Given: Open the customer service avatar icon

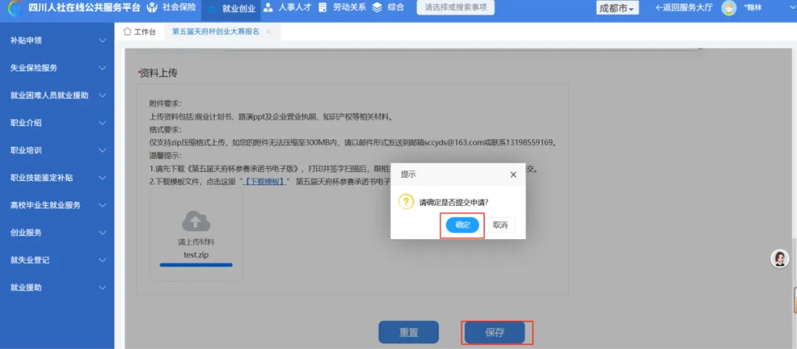Looking at the screenshot, I should [779, 258].
